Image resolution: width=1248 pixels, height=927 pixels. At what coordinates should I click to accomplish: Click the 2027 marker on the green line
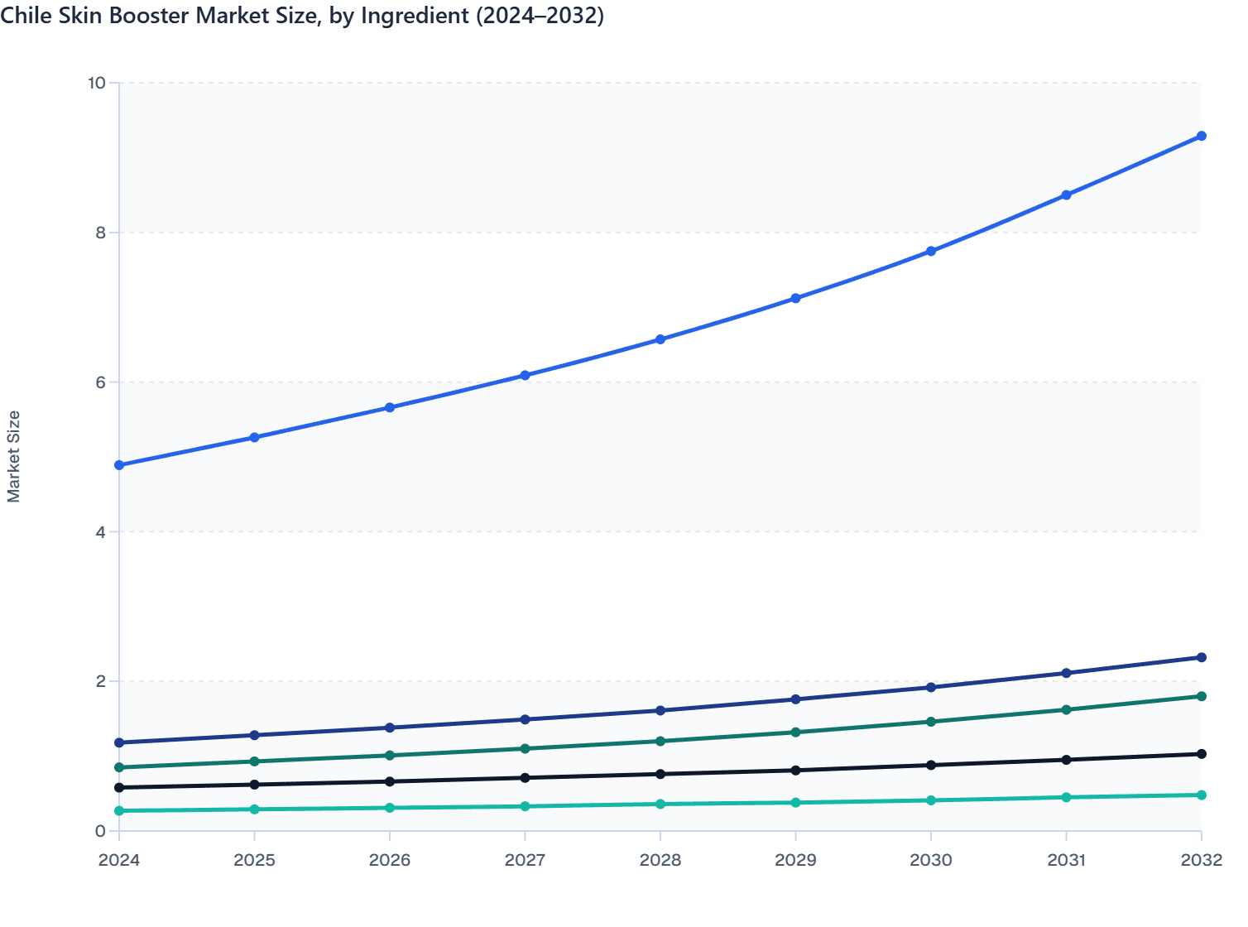click(525, 747)
